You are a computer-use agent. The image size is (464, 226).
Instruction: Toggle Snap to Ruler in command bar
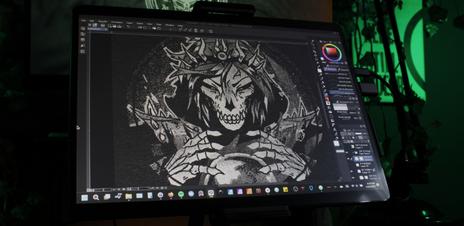coord(181,29)
